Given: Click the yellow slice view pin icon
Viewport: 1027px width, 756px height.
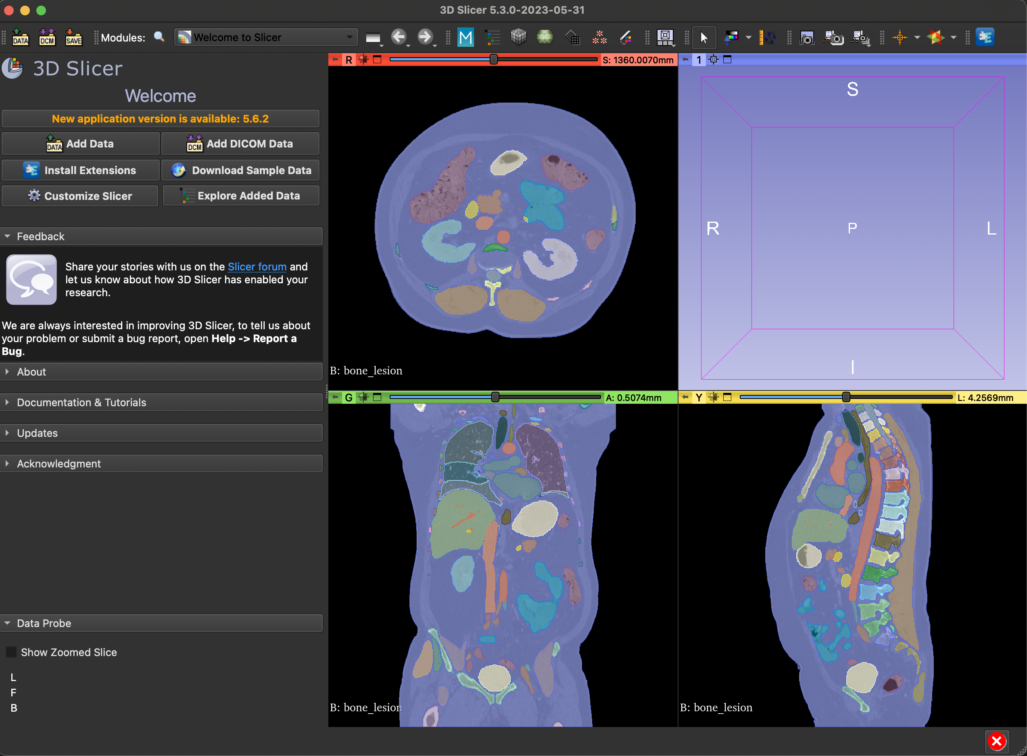Looking at the screenshot, I should (685, 397).
